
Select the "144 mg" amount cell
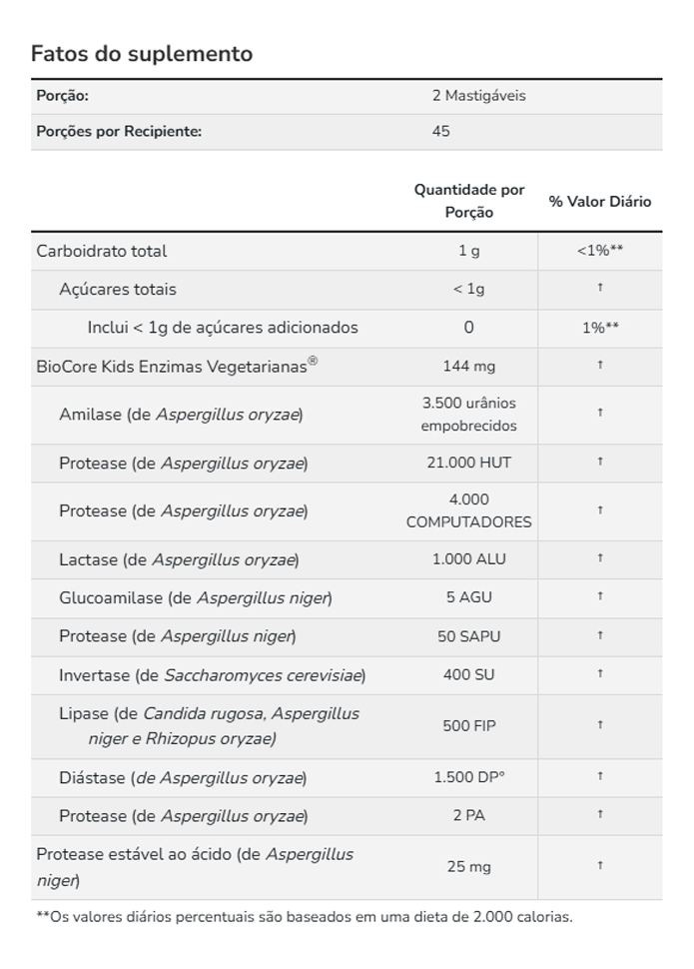tap(468, 366)
